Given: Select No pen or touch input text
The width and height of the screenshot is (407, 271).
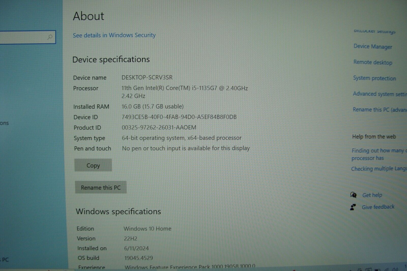Looking at the screenshot, I should pyautogui.click(x=186, y=148).
